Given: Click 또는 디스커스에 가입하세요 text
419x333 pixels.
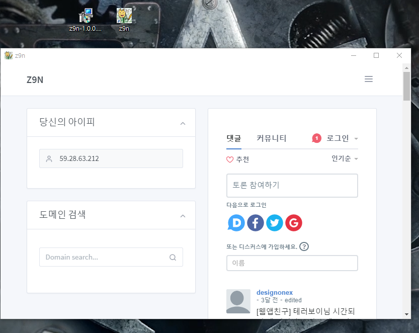Looking at the screenshot, I should pos(262,246).
